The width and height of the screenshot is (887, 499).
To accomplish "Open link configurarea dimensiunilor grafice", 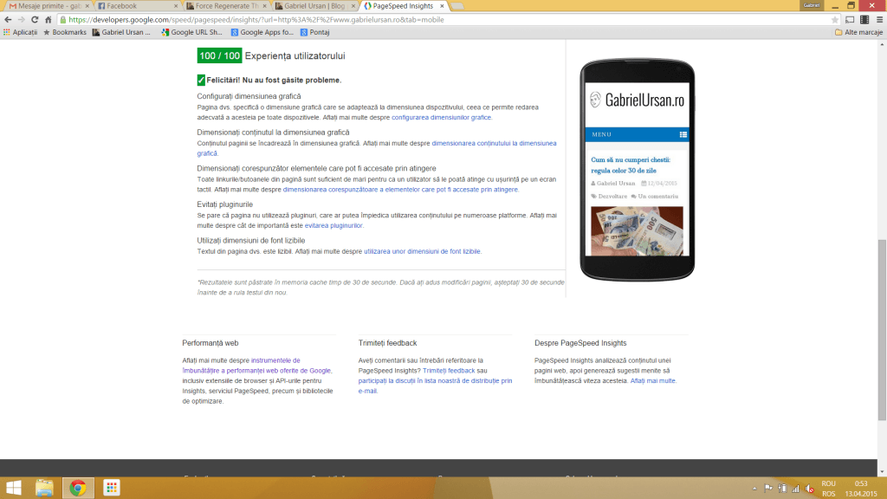I will 442,117.
